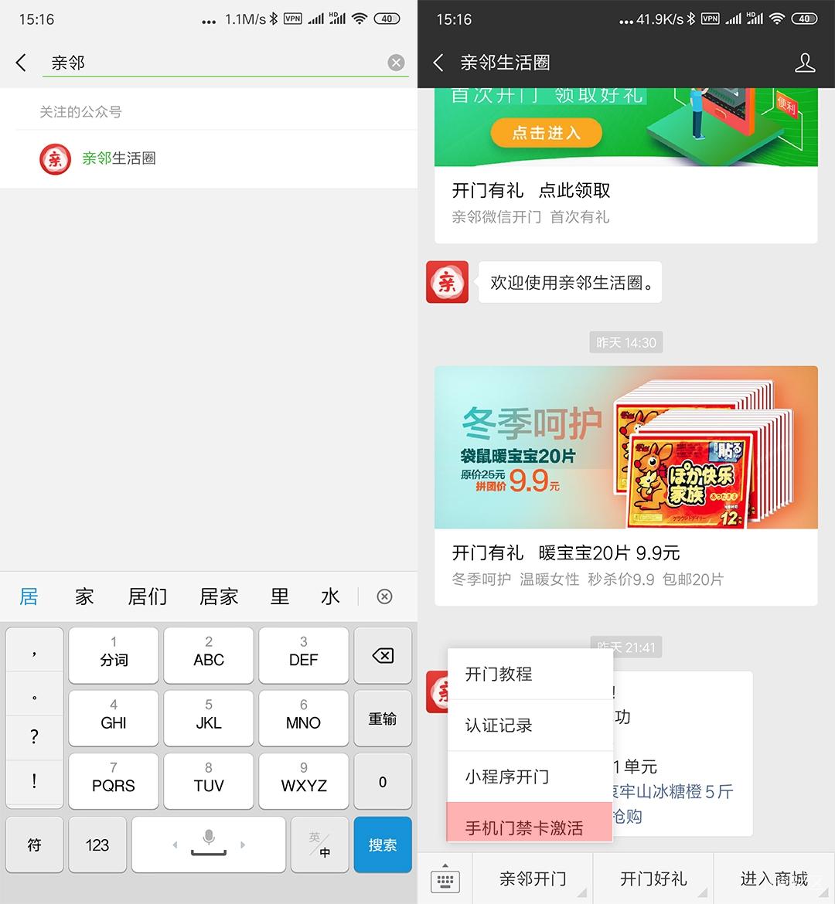Tap the 亲邻开门 bottom menu item
The height and width of the screenshot is (904, 835).
531,879
